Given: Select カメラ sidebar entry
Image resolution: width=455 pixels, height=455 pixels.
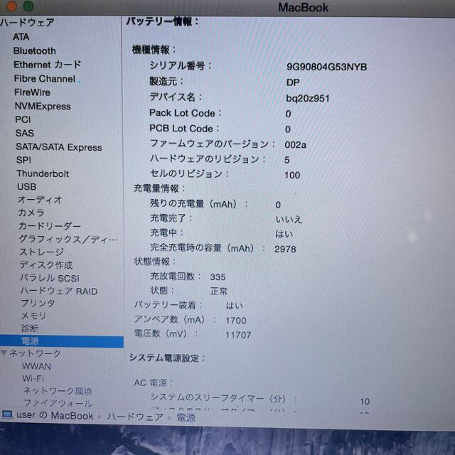Looking at the screenshot, I should [31, 213].
